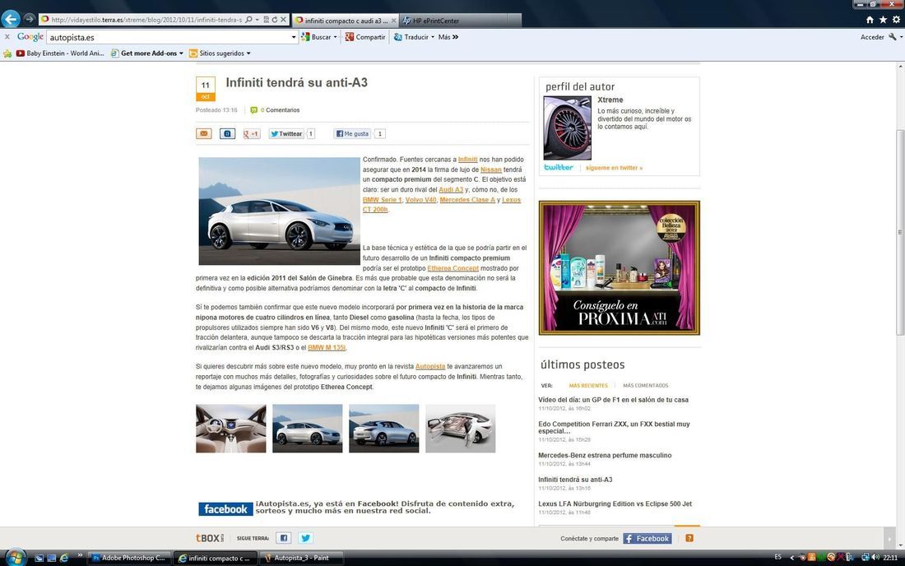This screenshot has width=905, height=566.
Task: Click the Facebook Me gusta button
Action: 352,134
